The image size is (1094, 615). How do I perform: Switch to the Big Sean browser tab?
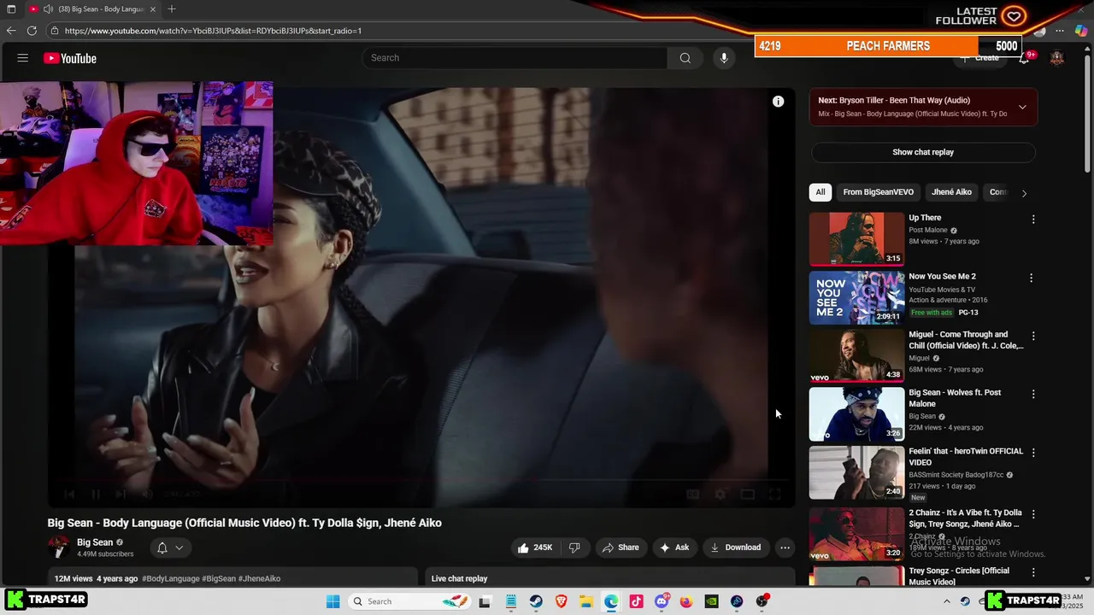94,9
